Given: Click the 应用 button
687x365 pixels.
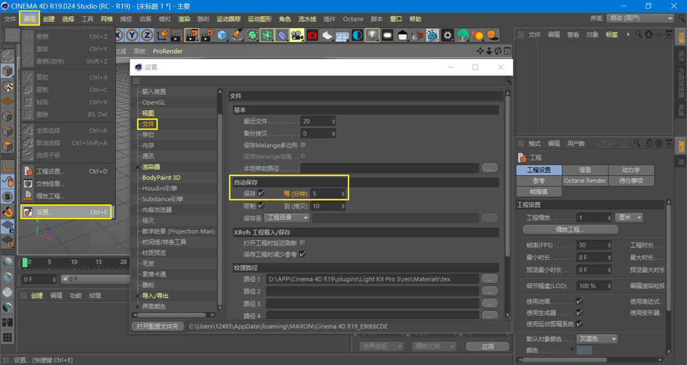Looking at the screenshot, I should coord(488,346).
